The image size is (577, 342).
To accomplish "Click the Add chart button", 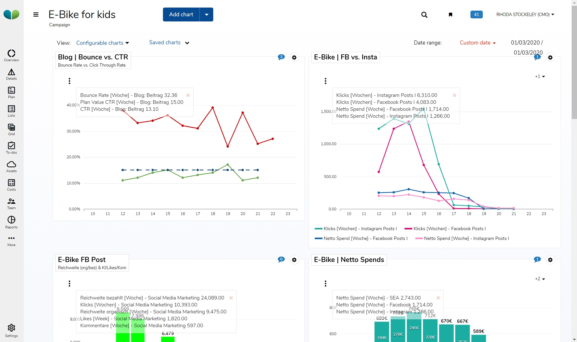I will pos(181,14).
